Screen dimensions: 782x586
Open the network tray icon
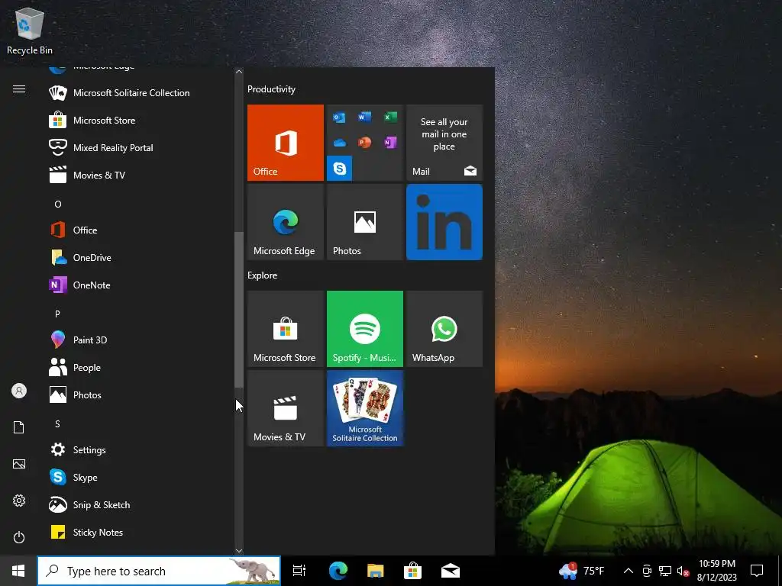(x=665, y=571)
